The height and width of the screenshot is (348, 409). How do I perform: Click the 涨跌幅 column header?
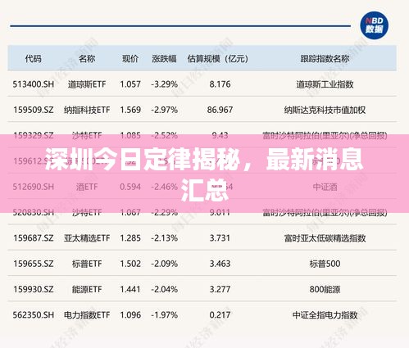coord(164,58)
